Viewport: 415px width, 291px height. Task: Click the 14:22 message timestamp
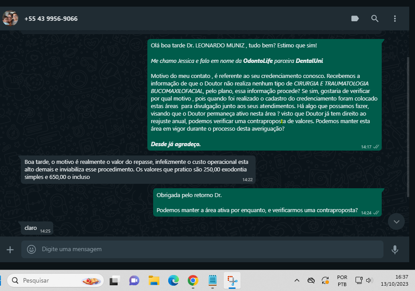click(x=248, y=179)
